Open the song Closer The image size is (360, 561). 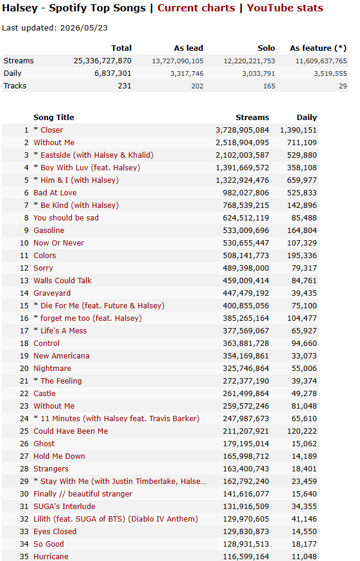51,130
